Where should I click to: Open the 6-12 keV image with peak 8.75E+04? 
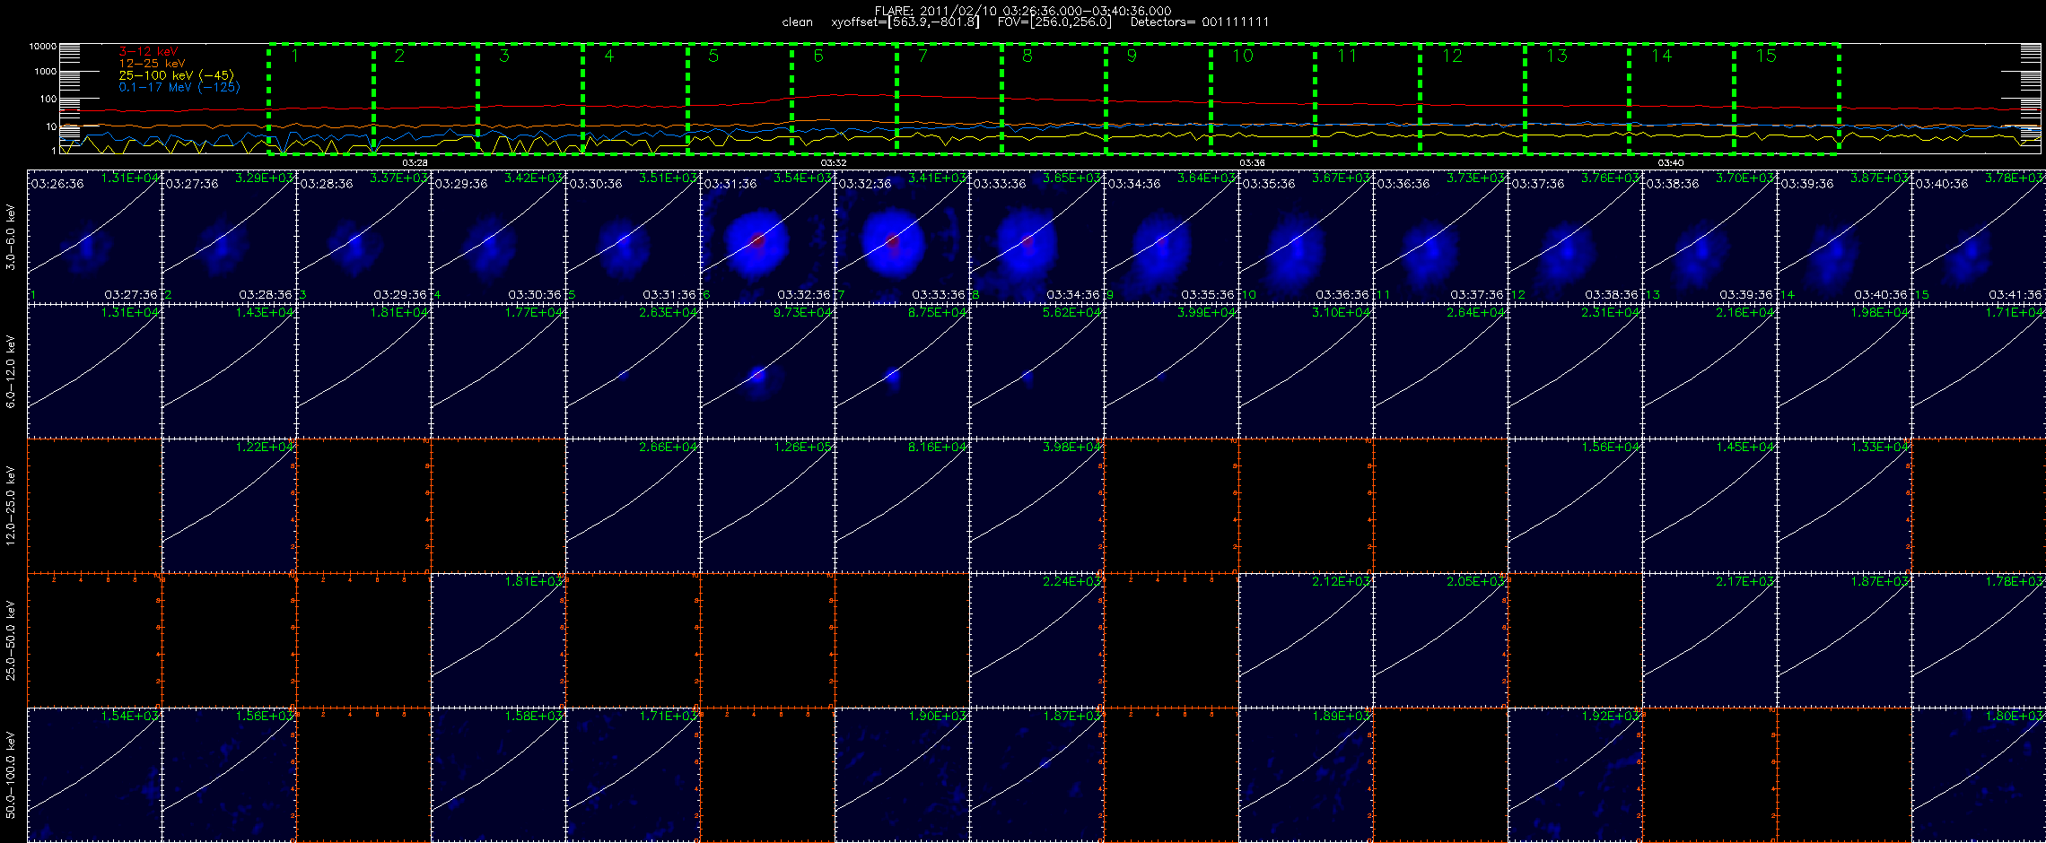click(x=902, y=370)
